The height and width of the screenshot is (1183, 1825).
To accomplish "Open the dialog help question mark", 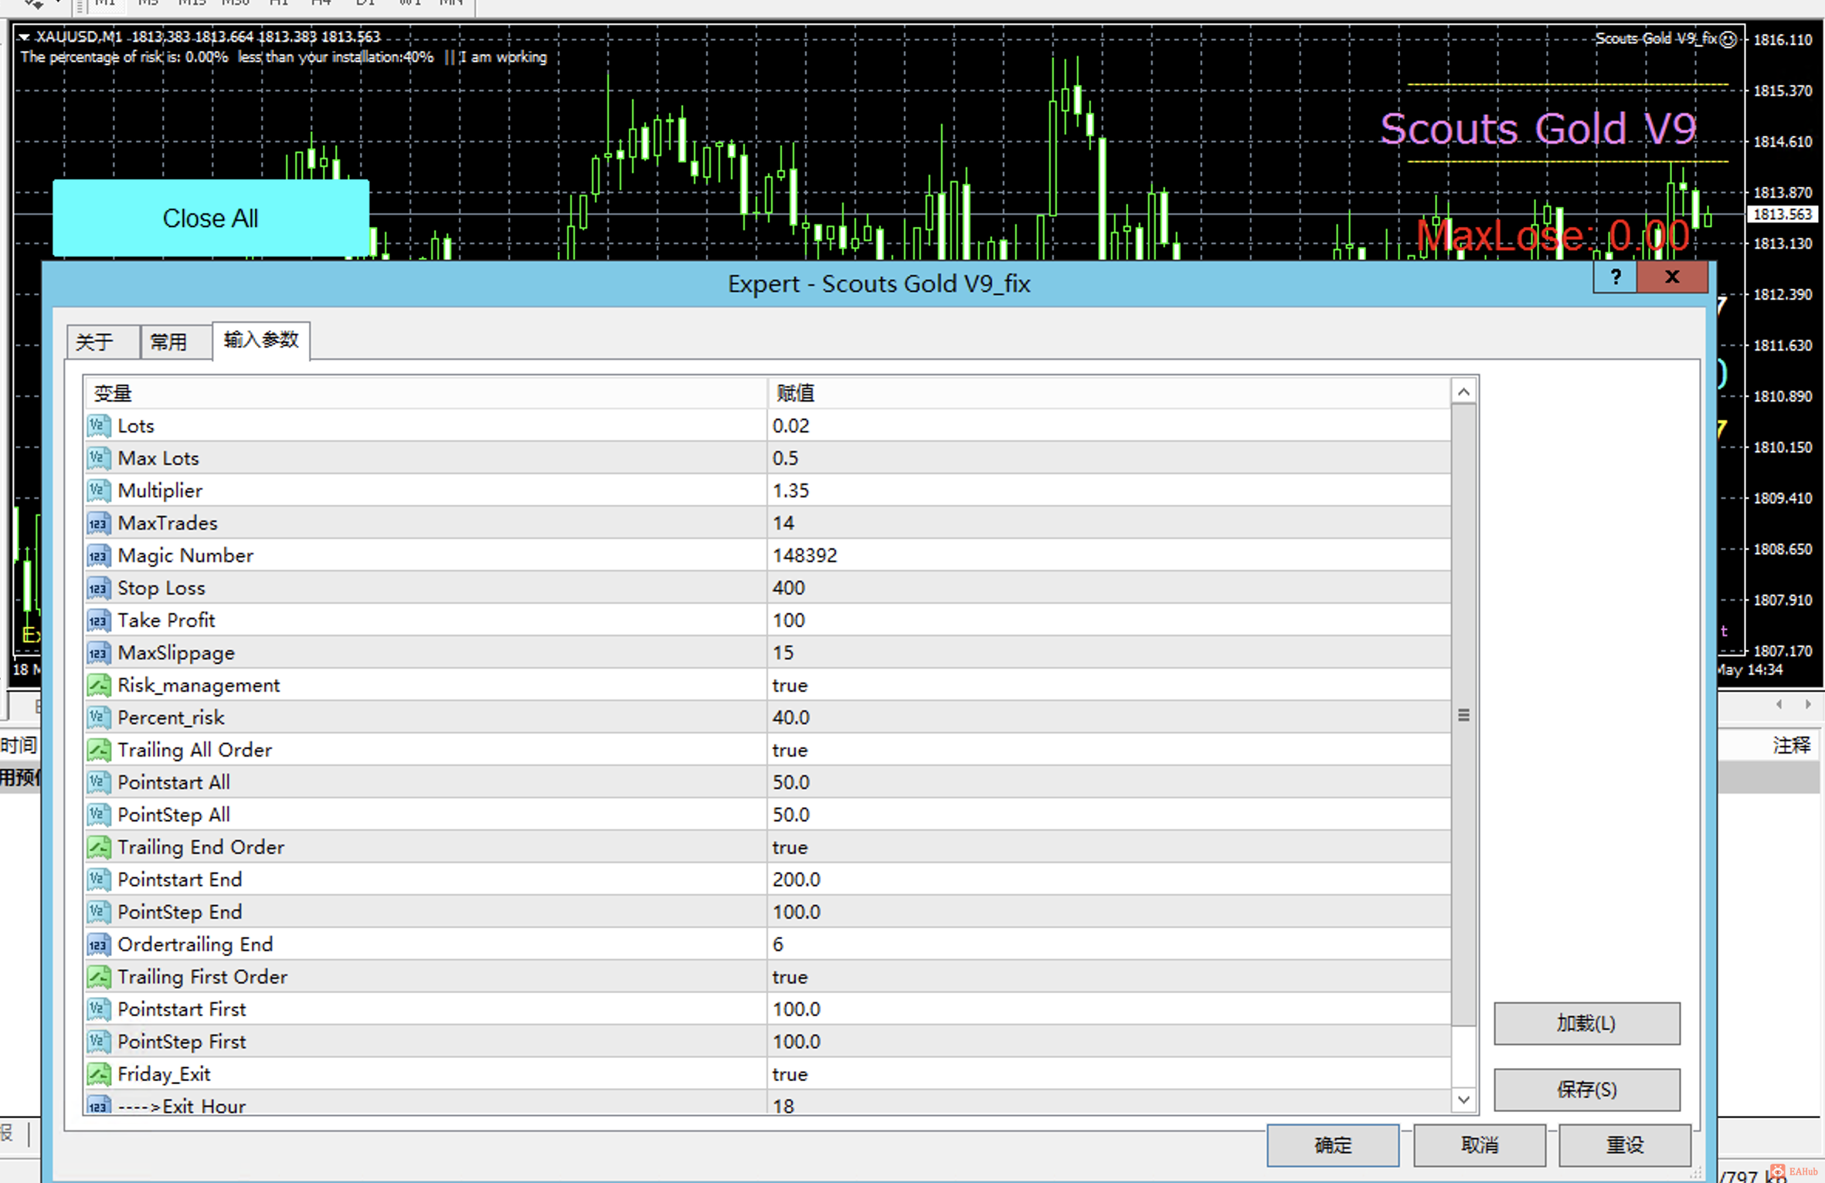I will (x=1615, y=277).
